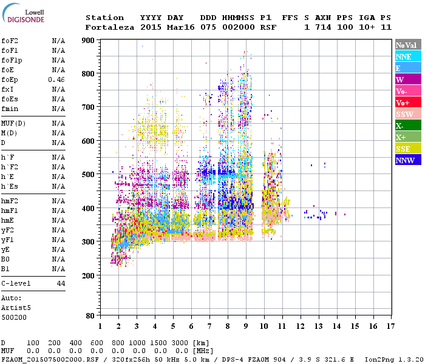
Task: Click the foEp value 0.46
Action: pos(56,79)
